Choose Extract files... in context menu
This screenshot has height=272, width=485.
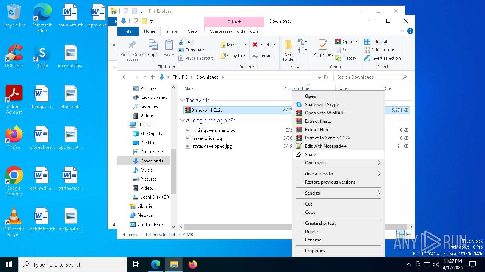pos(338,121)
